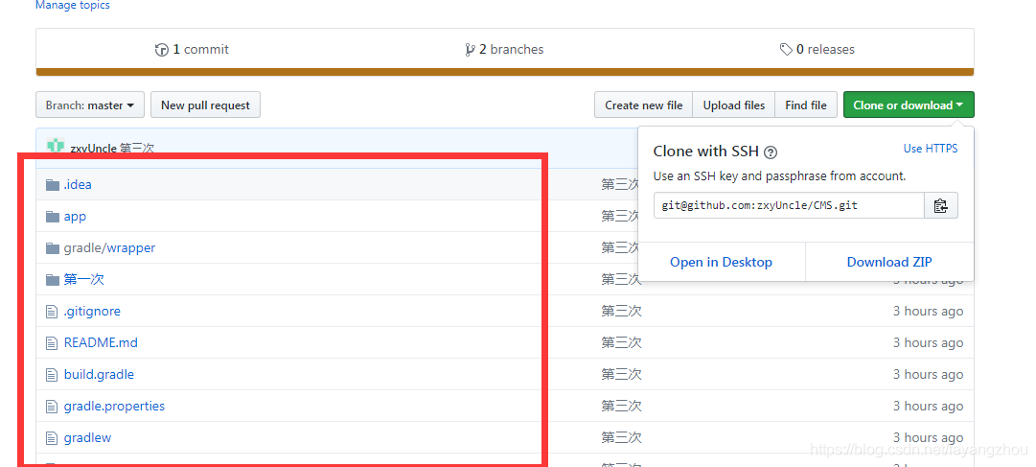Open the 第一次 folder
Screen dimensions: 1036x467
tap(84, 280)
